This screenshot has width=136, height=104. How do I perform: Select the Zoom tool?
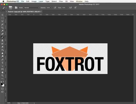point(2,76)
